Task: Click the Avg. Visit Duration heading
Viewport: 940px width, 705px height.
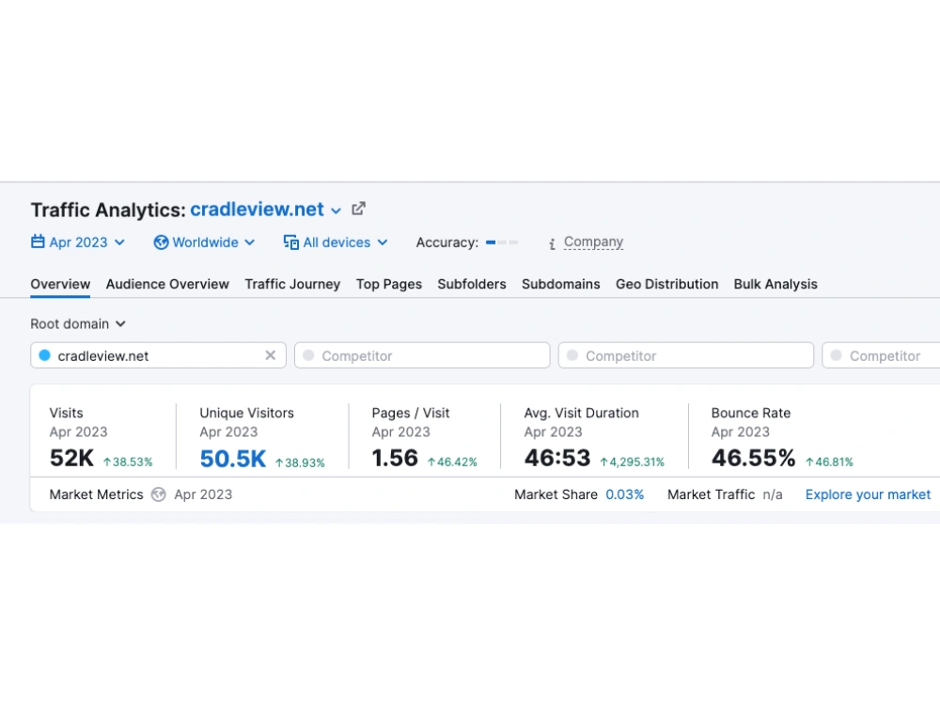Action: pyautogui.click(x=581, y=413)
